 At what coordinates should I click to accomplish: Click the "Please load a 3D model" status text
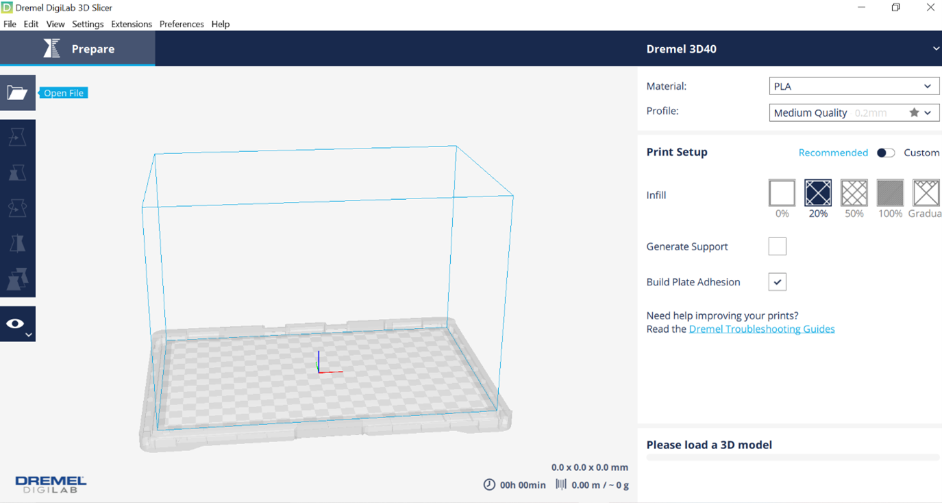[x=709, y=445]
